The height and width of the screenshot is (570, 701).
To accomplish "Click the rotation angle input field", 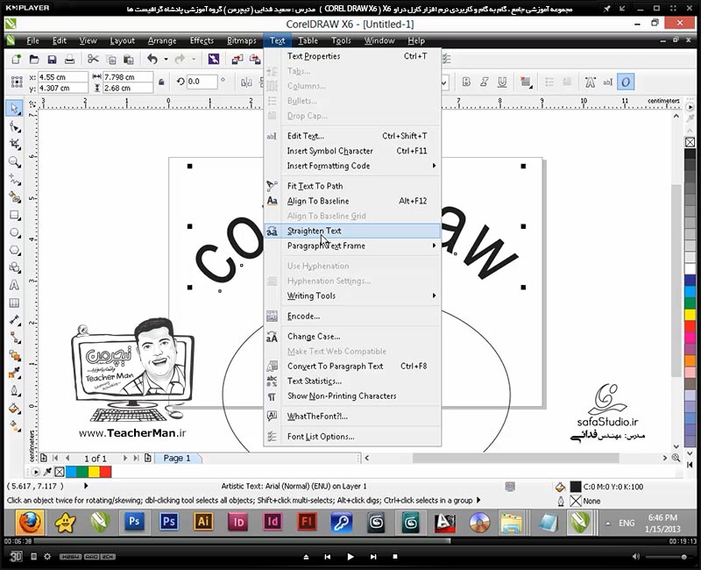I will (x=202, y=82).
